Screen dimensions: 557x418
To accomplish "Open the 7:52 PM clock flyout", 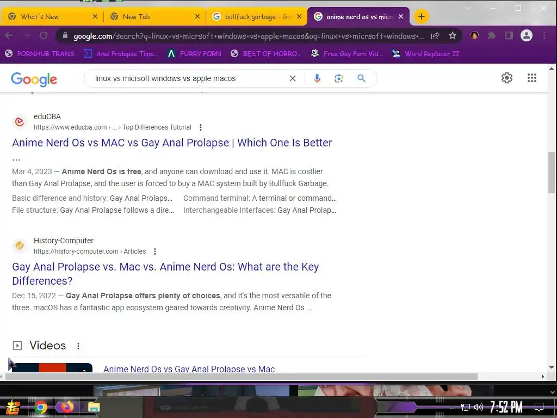I will pos(506,407).
